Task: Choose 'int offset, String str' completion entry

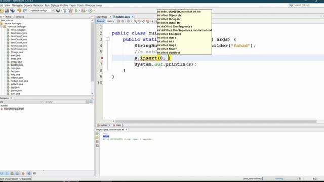Action: coord(184,19)
